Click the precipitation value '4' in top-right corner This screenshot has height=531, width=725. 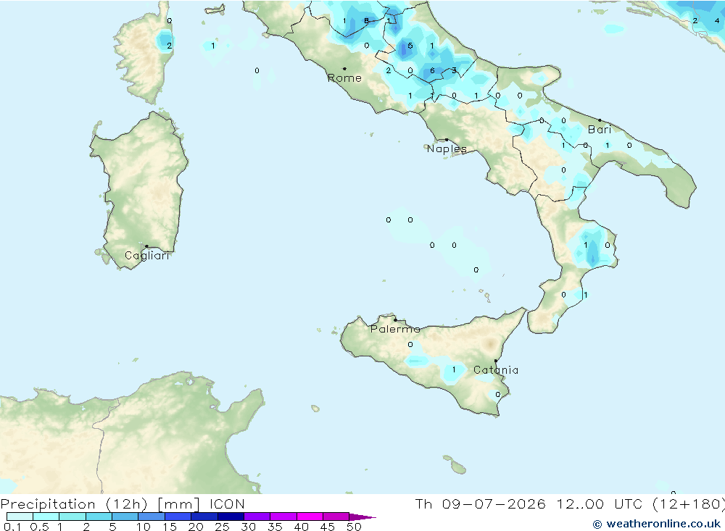(x=717, y=21)
